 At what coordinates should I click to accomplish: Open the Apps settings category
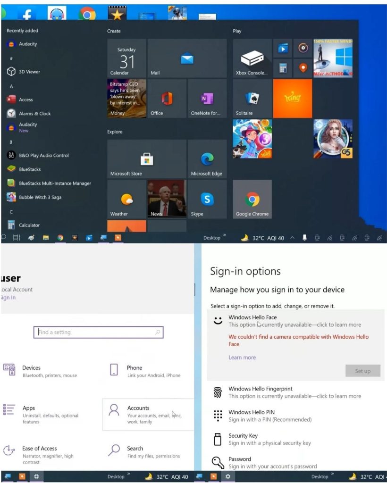(x=41, y=414)
